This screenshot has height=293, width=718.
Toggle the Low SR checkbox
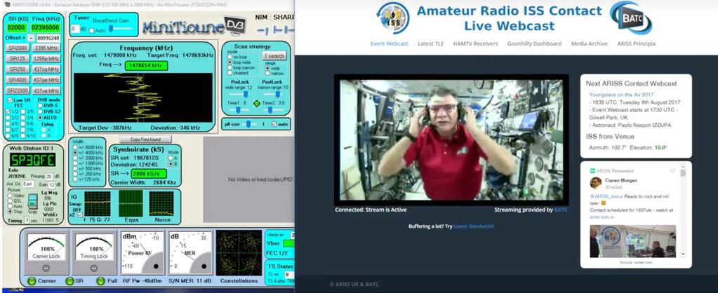10,100
